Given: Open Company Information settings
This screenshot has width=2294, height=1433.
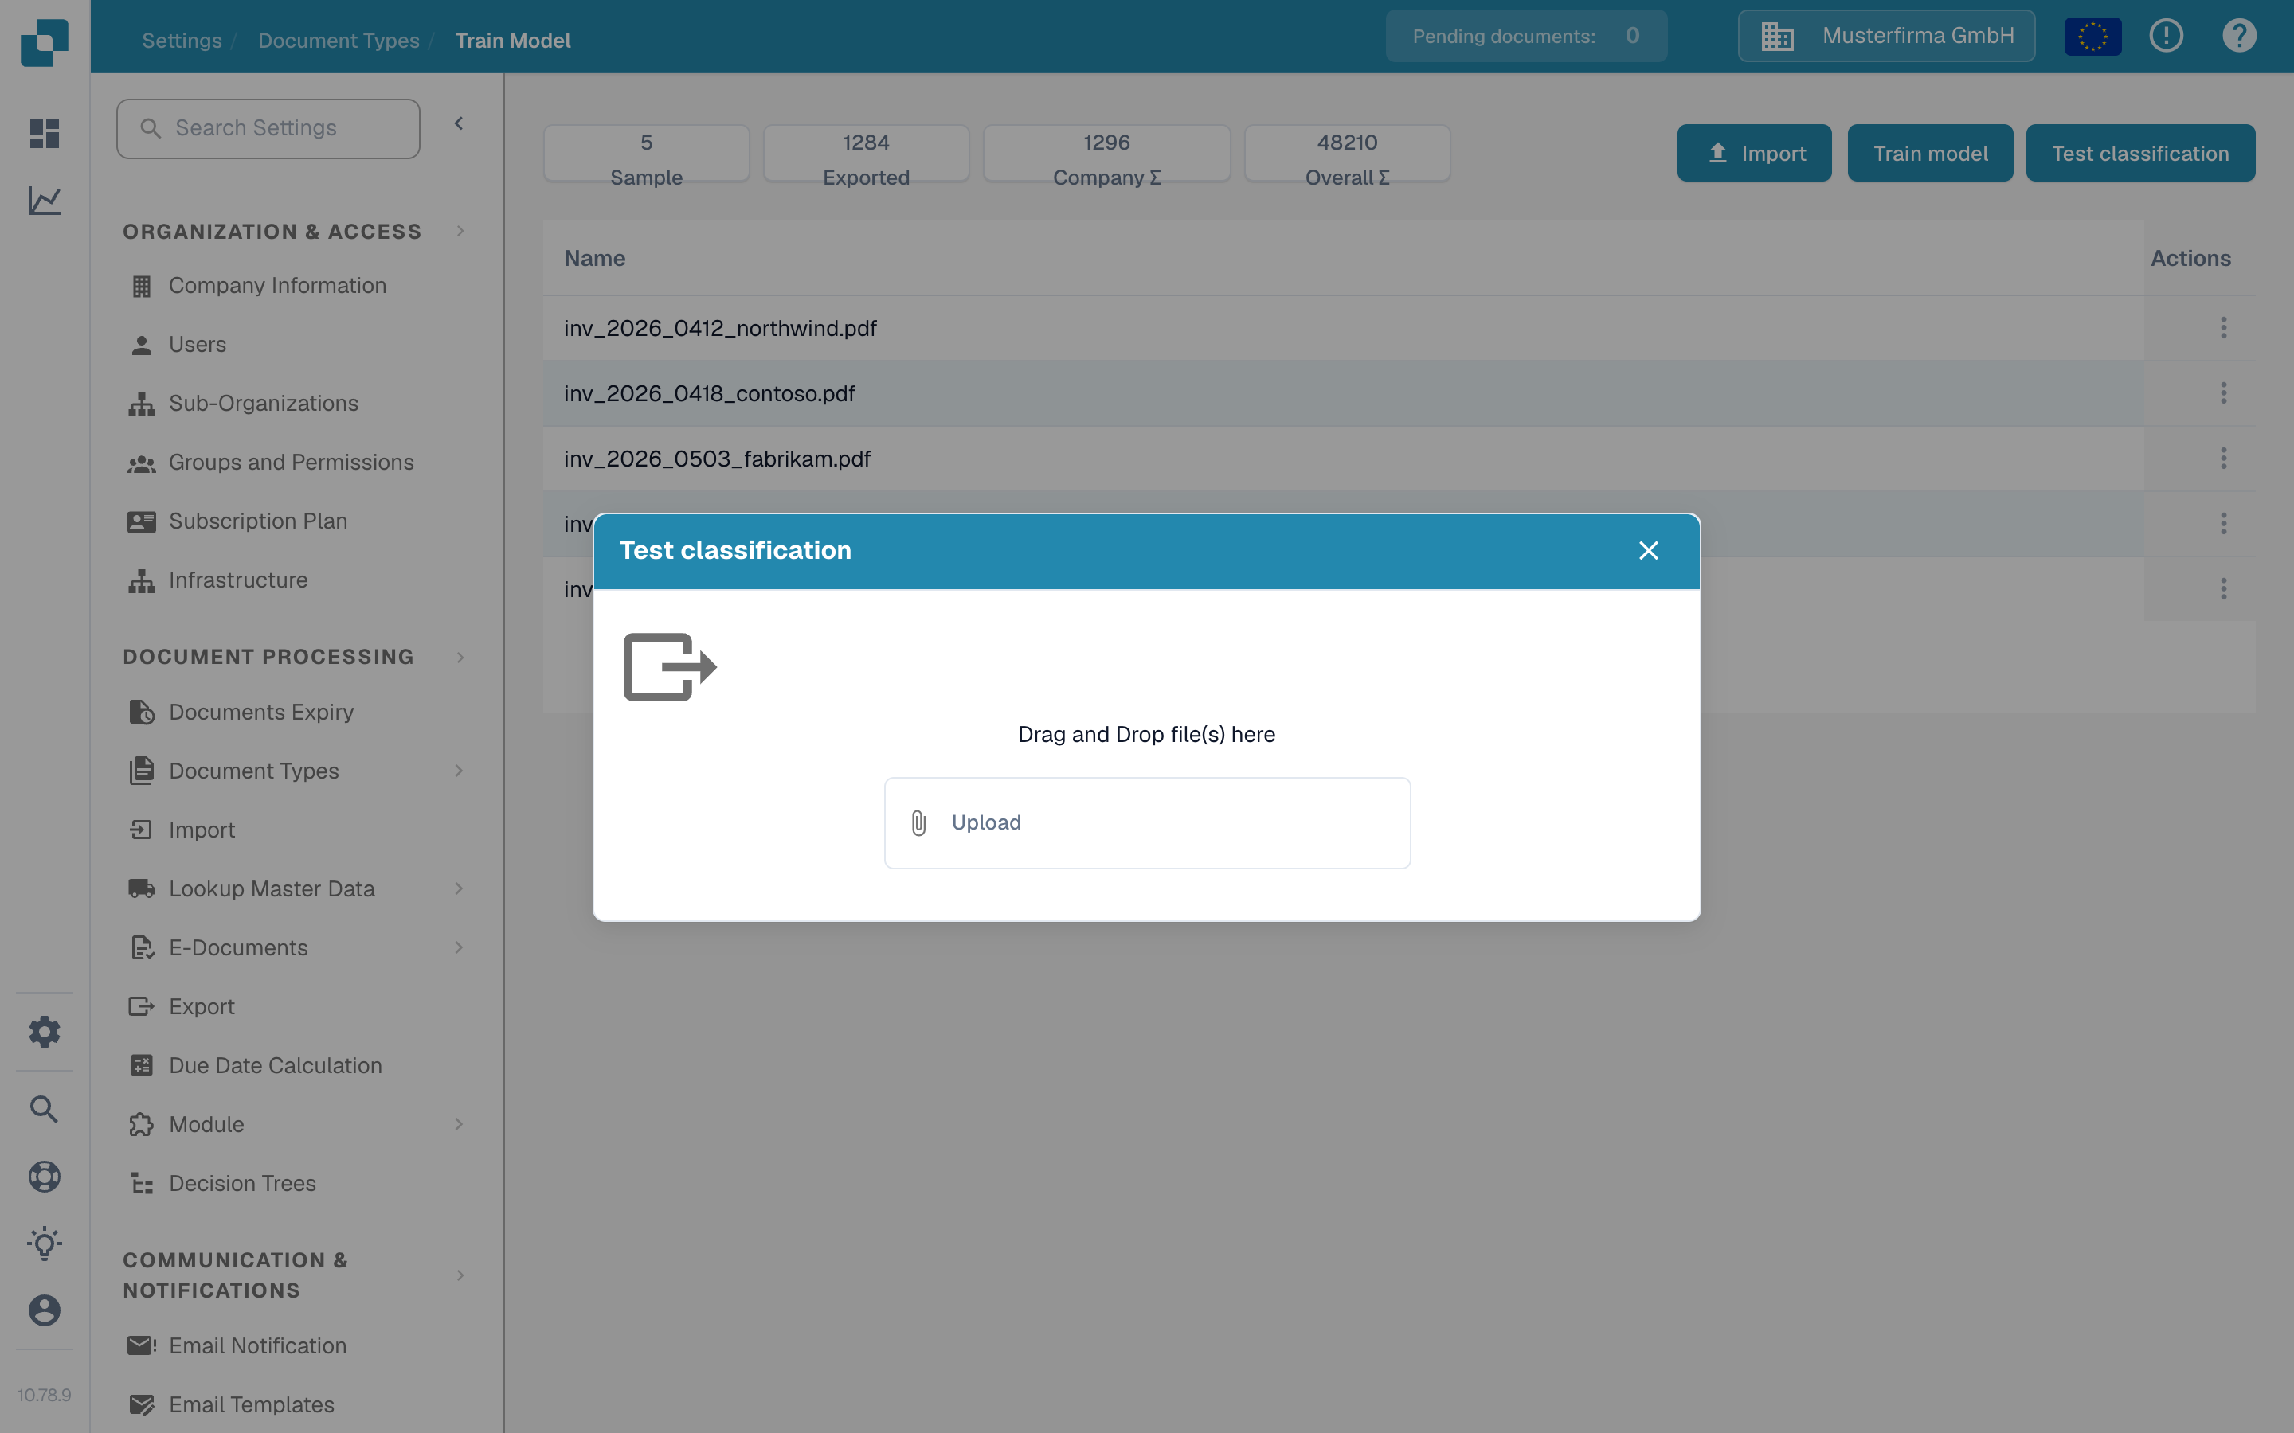Looking at the screenshot, I should (277, 285).
